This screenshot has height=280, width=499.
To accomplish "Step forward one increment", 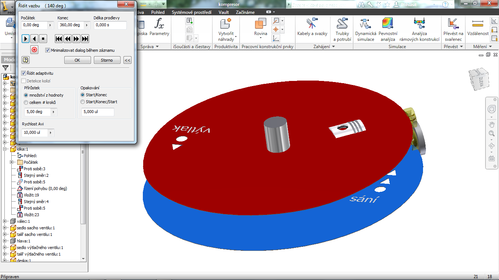I will pos(76,39).
